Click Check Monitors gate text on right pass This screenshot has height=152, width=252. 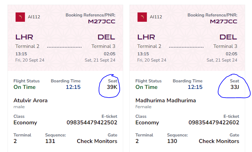pos(219,141)
